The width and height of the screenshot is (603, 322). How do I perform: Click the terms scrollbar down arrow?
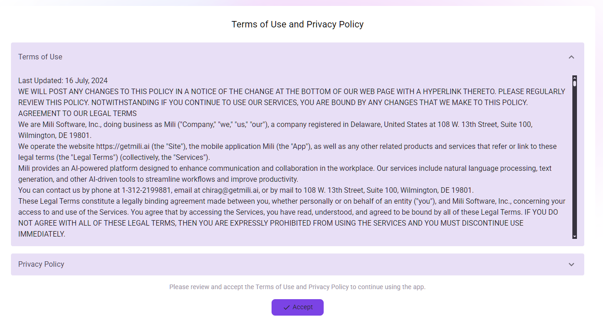[x=575, y=236]
